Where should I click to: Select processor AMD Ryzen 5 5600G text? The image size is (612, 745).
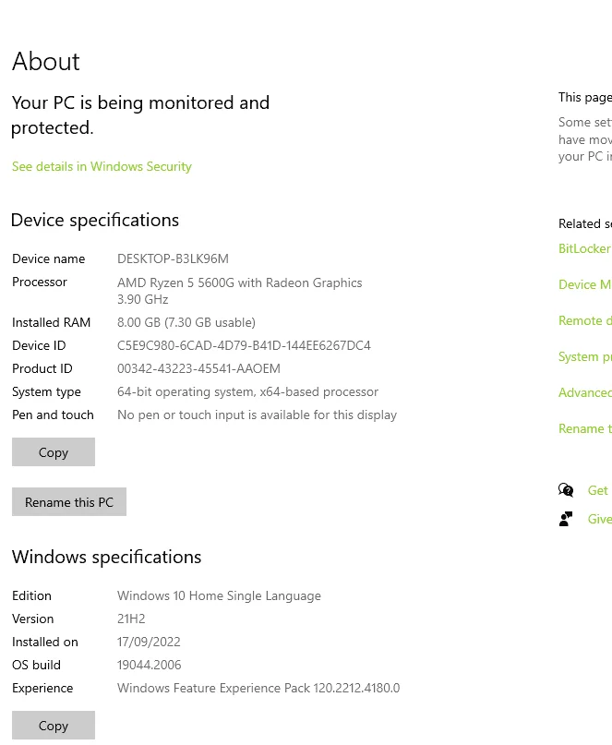[x=239, y=291]
